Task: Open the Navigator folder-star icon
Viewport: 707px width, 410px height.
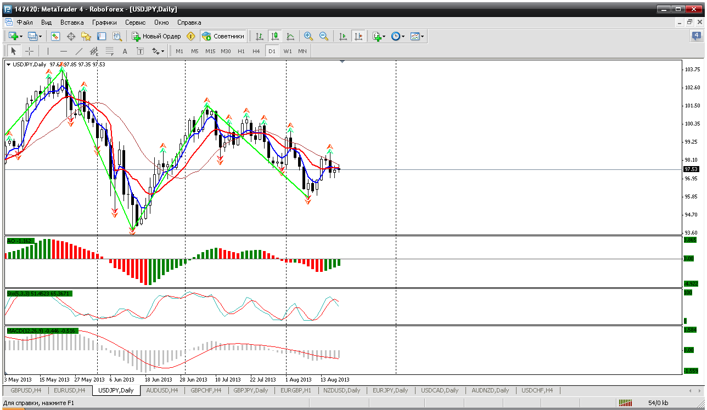Action: (x=86, y=36)
